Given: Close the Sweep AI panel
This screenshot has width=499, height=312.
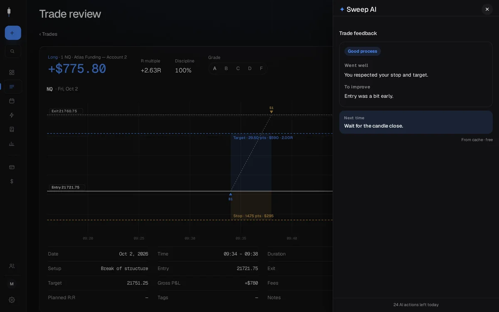Looking at the screenshot, I should (487, 9).
